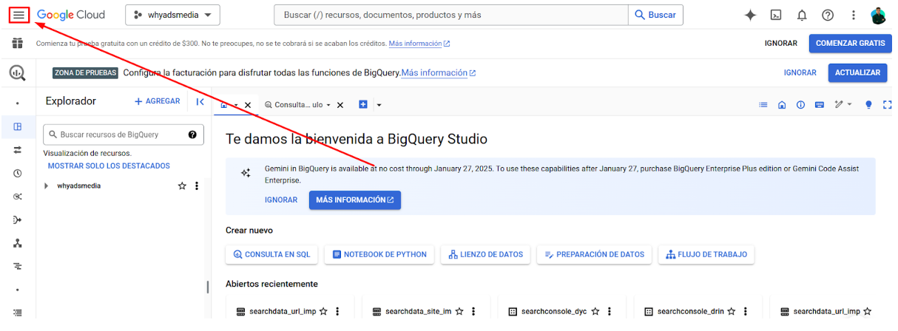
Task: Create a new CONSULTA EN SQL
Action: click(271, 254)
